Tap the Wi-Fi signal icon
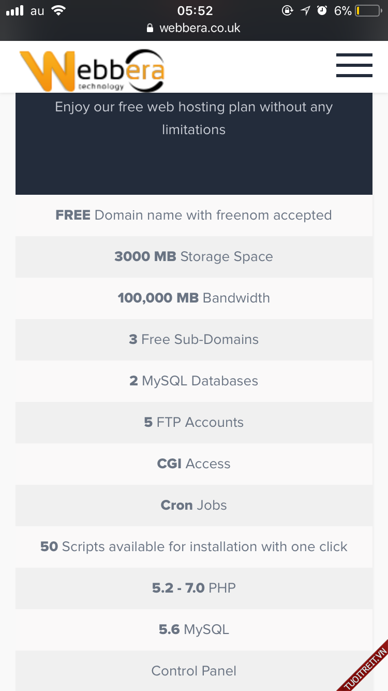388x691 pixels. coord(59,11)
